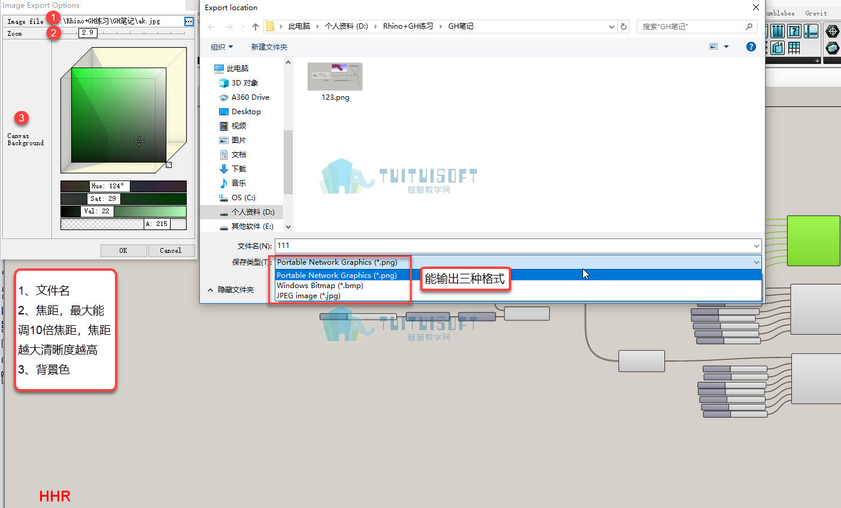The image size is (841, 508).
Task: Go up one folder level
Action: [256, 27]
